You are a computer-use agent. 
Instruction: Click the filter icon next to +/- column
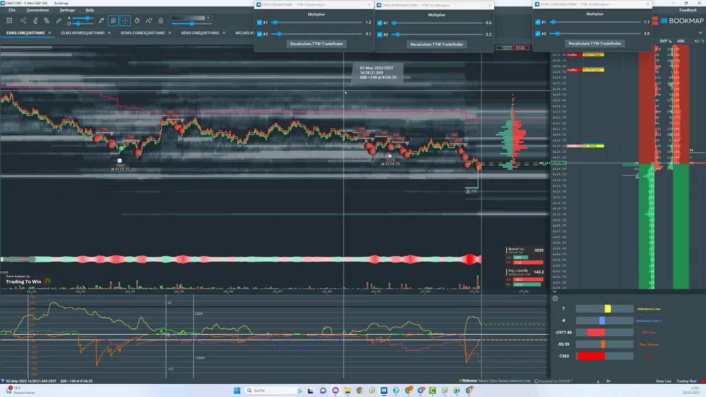click(x=703, y=41)
